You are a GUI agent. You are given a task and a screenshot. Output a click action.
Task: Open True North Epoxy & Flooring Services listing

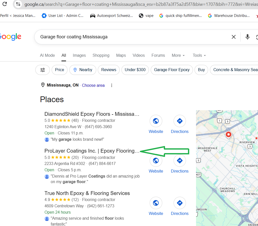coord(87,193)
